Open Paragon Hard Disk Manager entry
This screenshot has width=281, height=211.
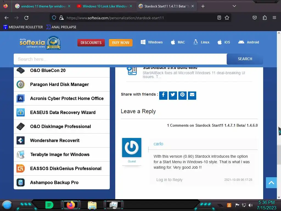click(62, 85)
